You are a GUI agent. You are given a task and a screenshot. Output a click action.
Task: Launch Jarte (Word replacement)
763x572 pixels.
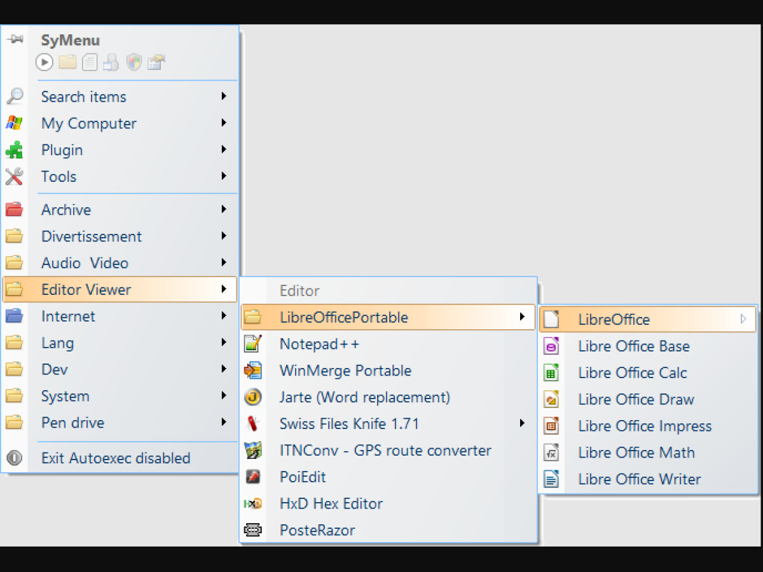pos(364,397)
